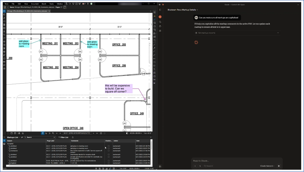Select the Ellipse tool in right toolbar

point(154,66)
